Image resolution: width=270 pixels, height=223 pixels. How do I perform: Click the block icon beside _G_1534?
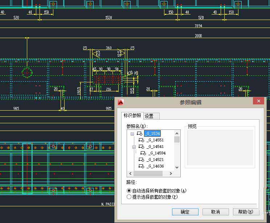139,133
